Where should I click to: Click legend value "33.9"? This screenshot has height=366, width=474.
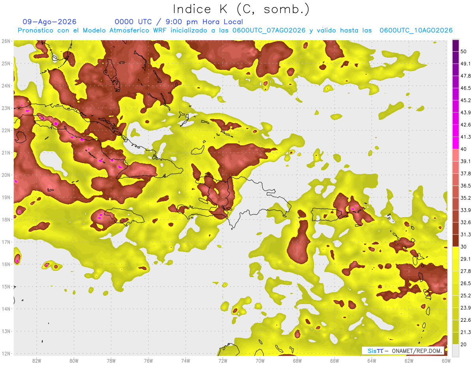[466, 210]
